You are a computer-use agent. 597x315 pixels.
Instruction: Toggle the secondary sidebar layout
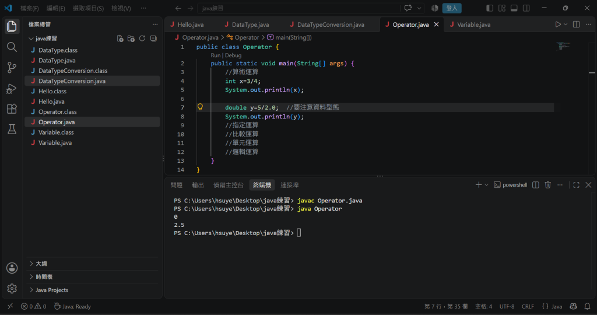(x=526, y=8)
